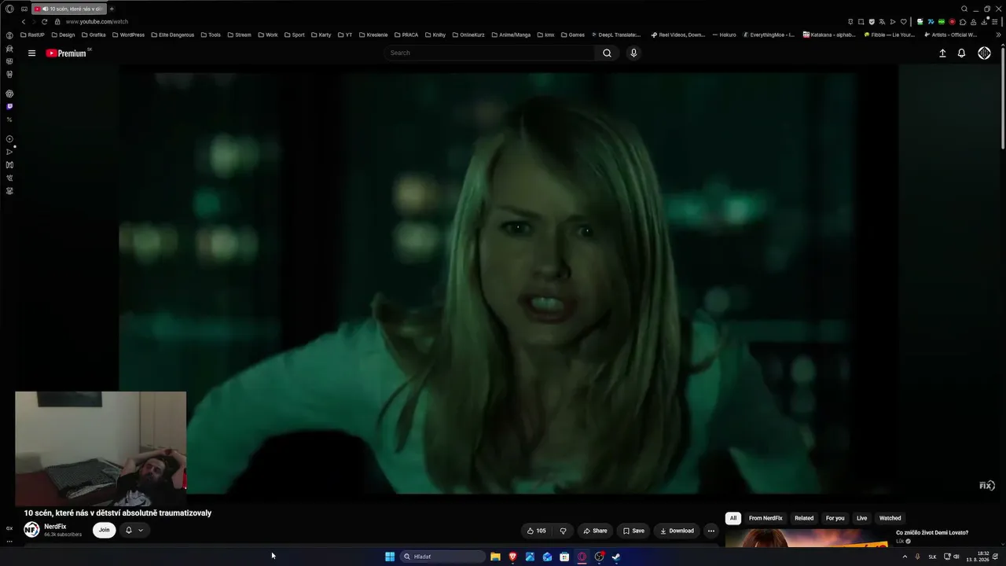Open the YouTube create/upload icon
The height and width of the screenshot is (566, 1006).
pyautogui.click(x=942, y=53)
